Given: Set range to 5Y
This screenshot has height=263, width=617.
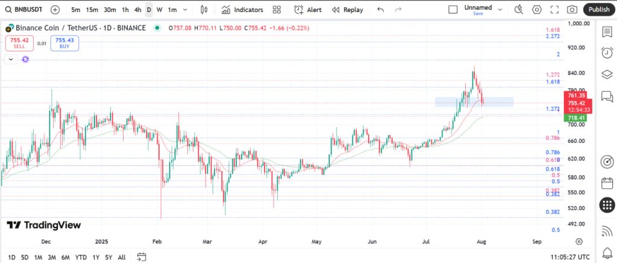Looking at the screenshot, I should pyautogui.click(x=108, y=258).
